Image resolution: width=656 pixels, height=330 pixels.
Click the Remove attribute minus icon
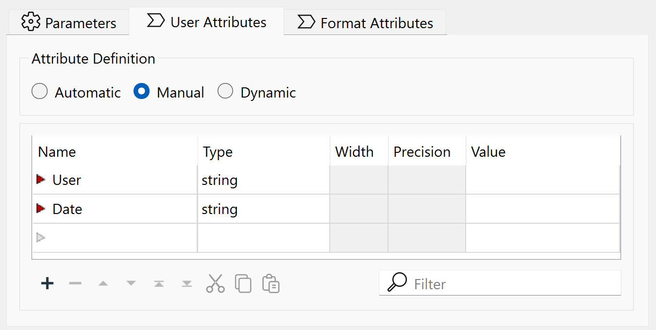75,283
